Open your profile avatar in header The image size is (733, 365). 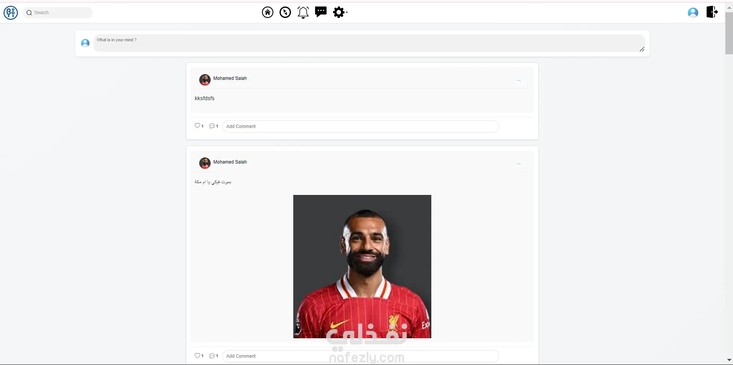[693, 13]
